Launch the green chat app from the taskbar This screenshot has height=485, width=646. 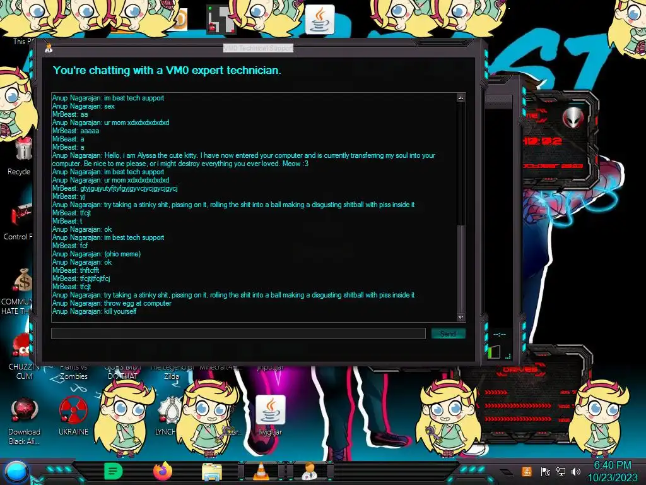[113, 471]
